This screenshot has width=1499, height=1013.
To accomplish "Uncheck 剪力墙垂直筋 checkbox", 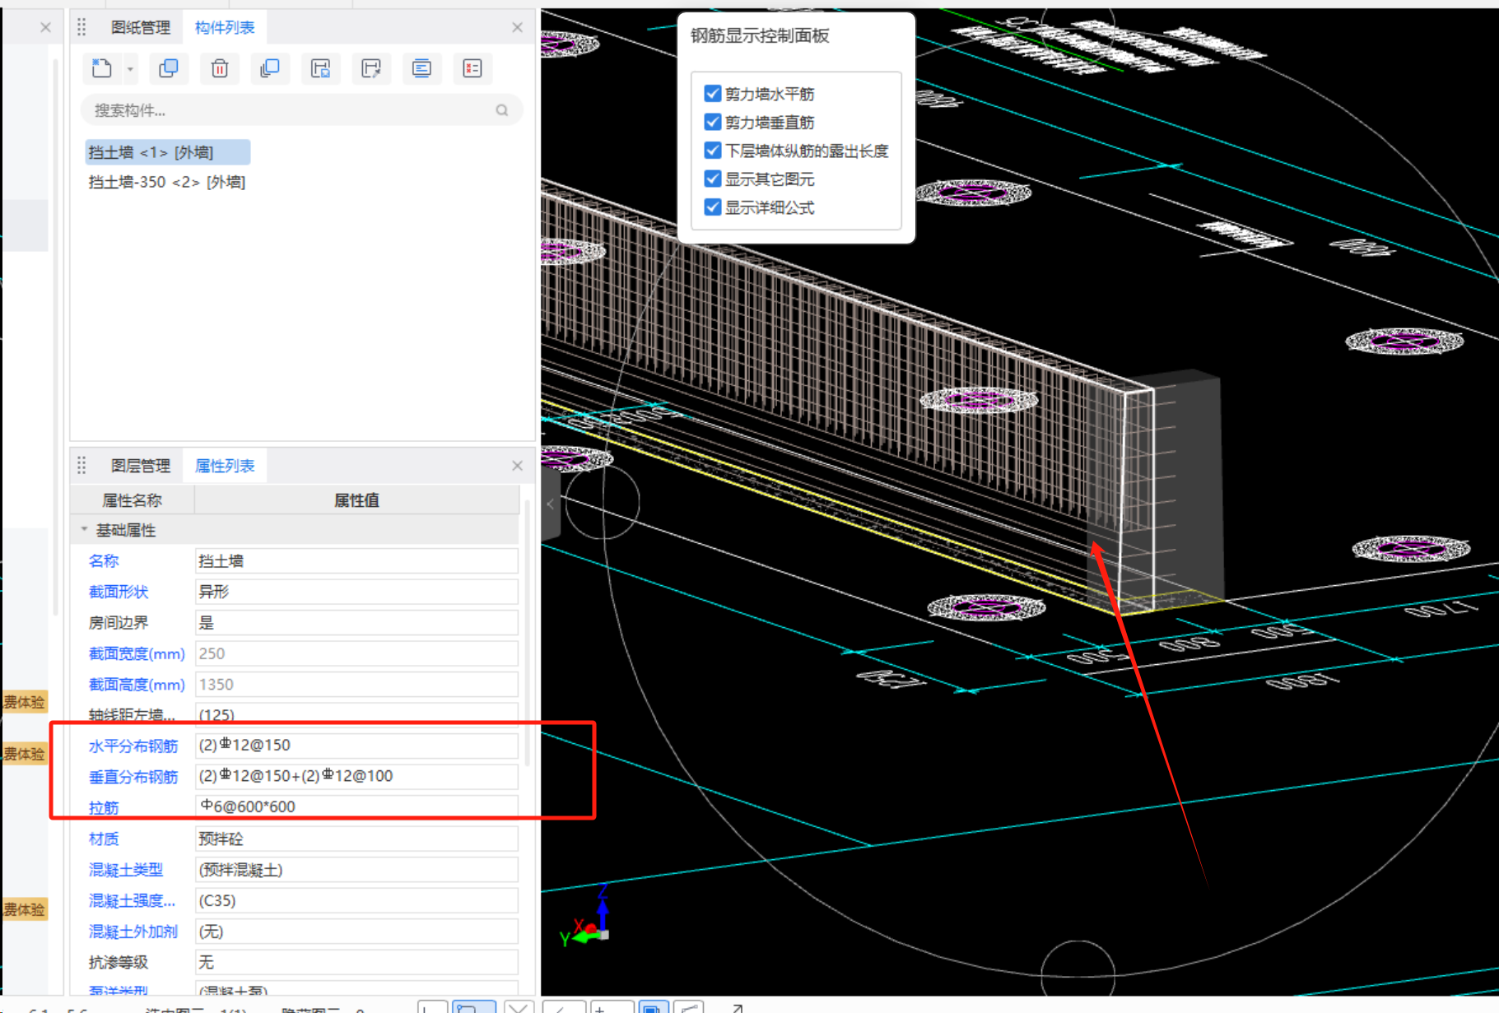I will 713,122.
